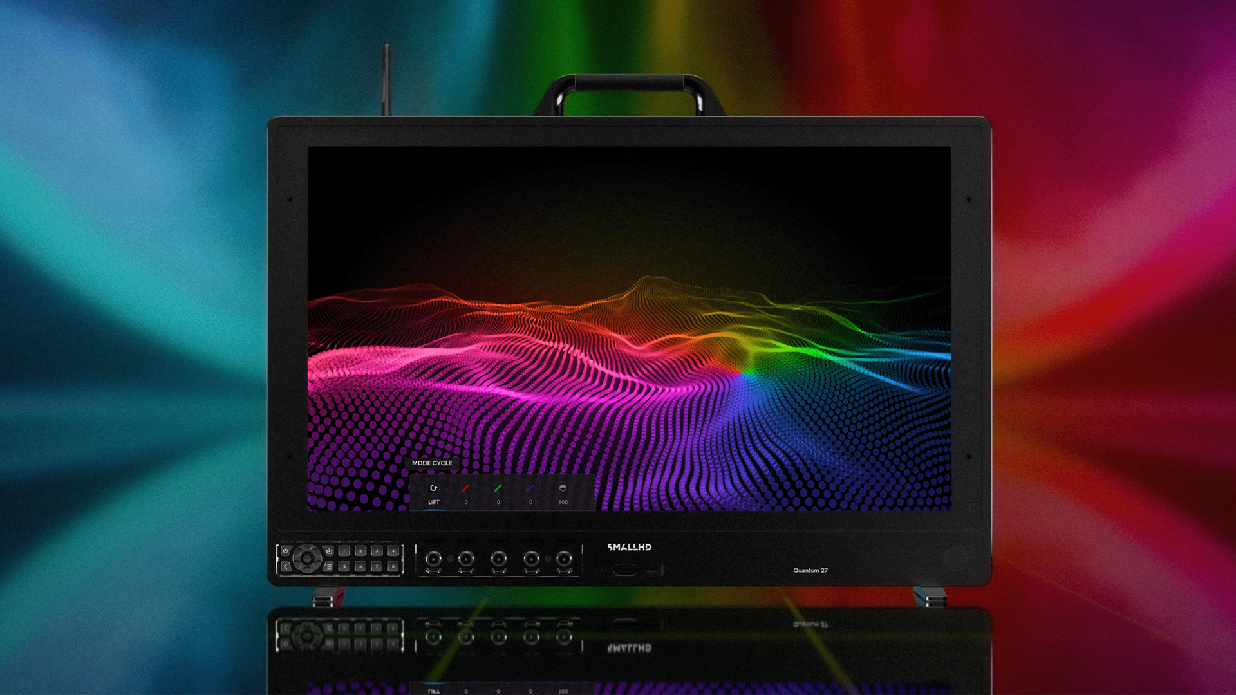This screenshot has width=1236, height=695.
Task: Click the MODE CYCLE tooltip label
Action: pos(432,463)
